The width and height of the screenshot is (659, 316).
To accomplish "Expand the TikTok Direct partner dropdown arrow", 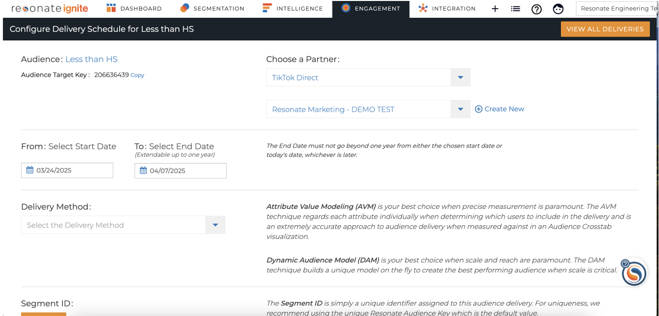I will click(x=460, y=77).
